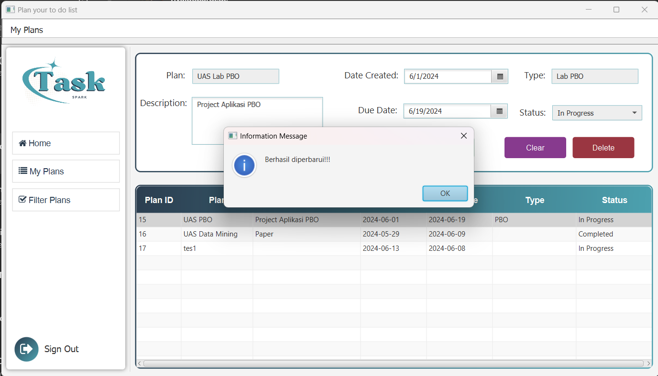Click the Plan field containing UAS Lab PBO

(x=235, y=76)
